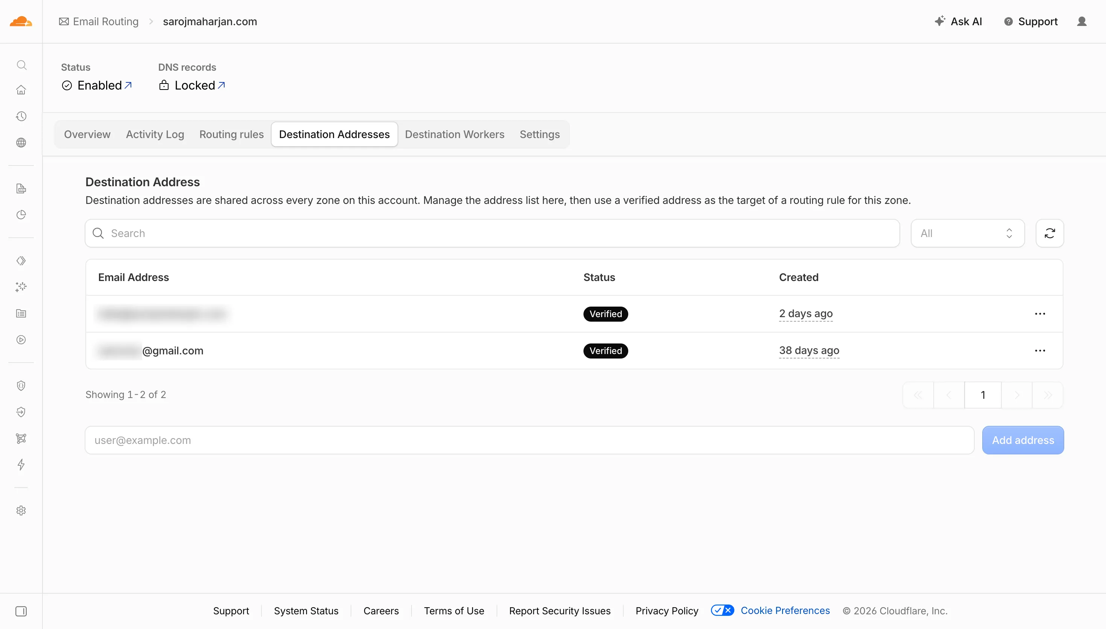Image resolution: width=1106 pixels, height=629 pixels.
Task: Click the footer Support link
Action: (x=231, y=611)
